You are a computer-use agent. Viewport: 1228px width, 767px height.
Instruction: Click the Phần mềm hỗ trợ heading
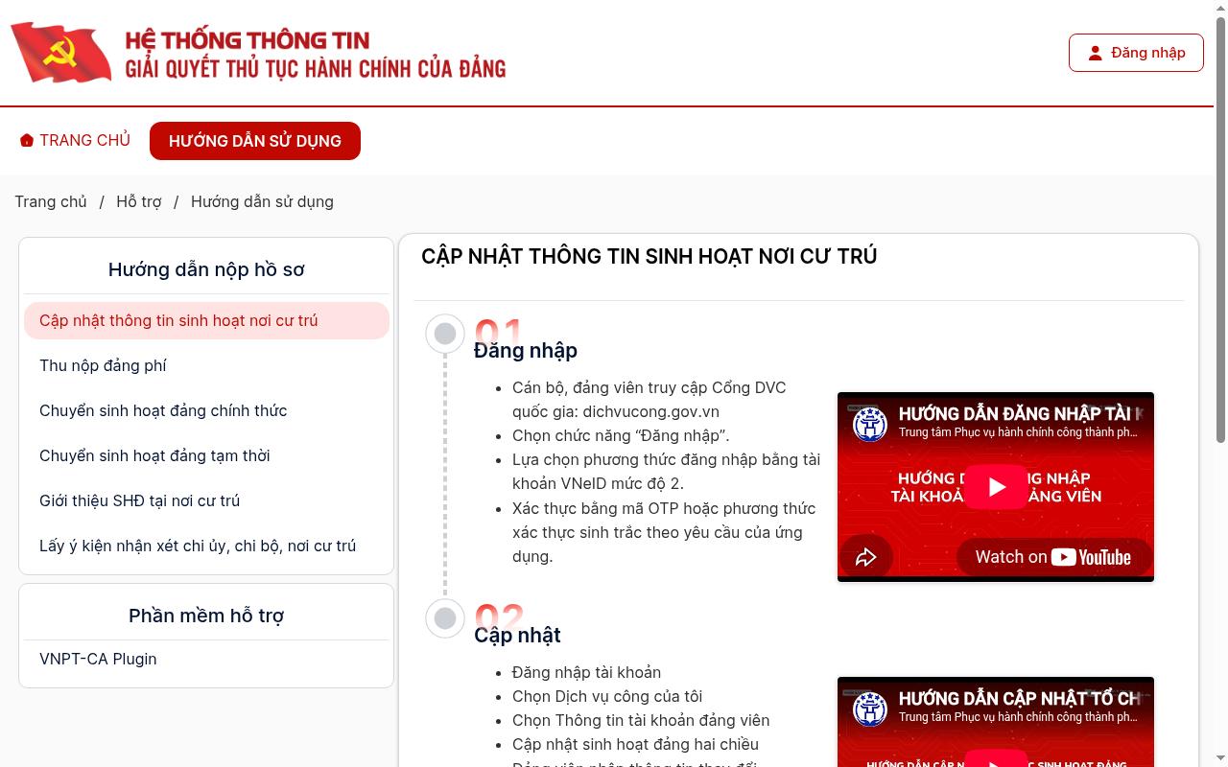click(x=206, y=616)
